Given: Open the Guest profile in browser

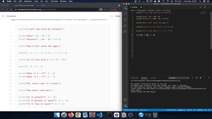Looking at the screenshot, I should [x=104, y=10].
